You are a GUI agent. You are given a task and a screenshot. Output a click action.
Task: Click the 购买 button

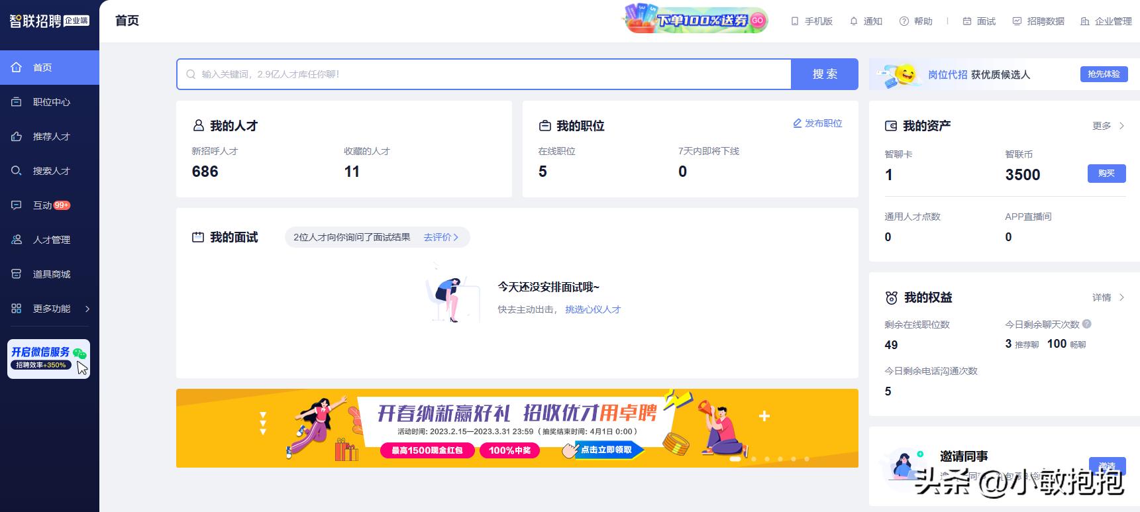tap(1106, 174)
